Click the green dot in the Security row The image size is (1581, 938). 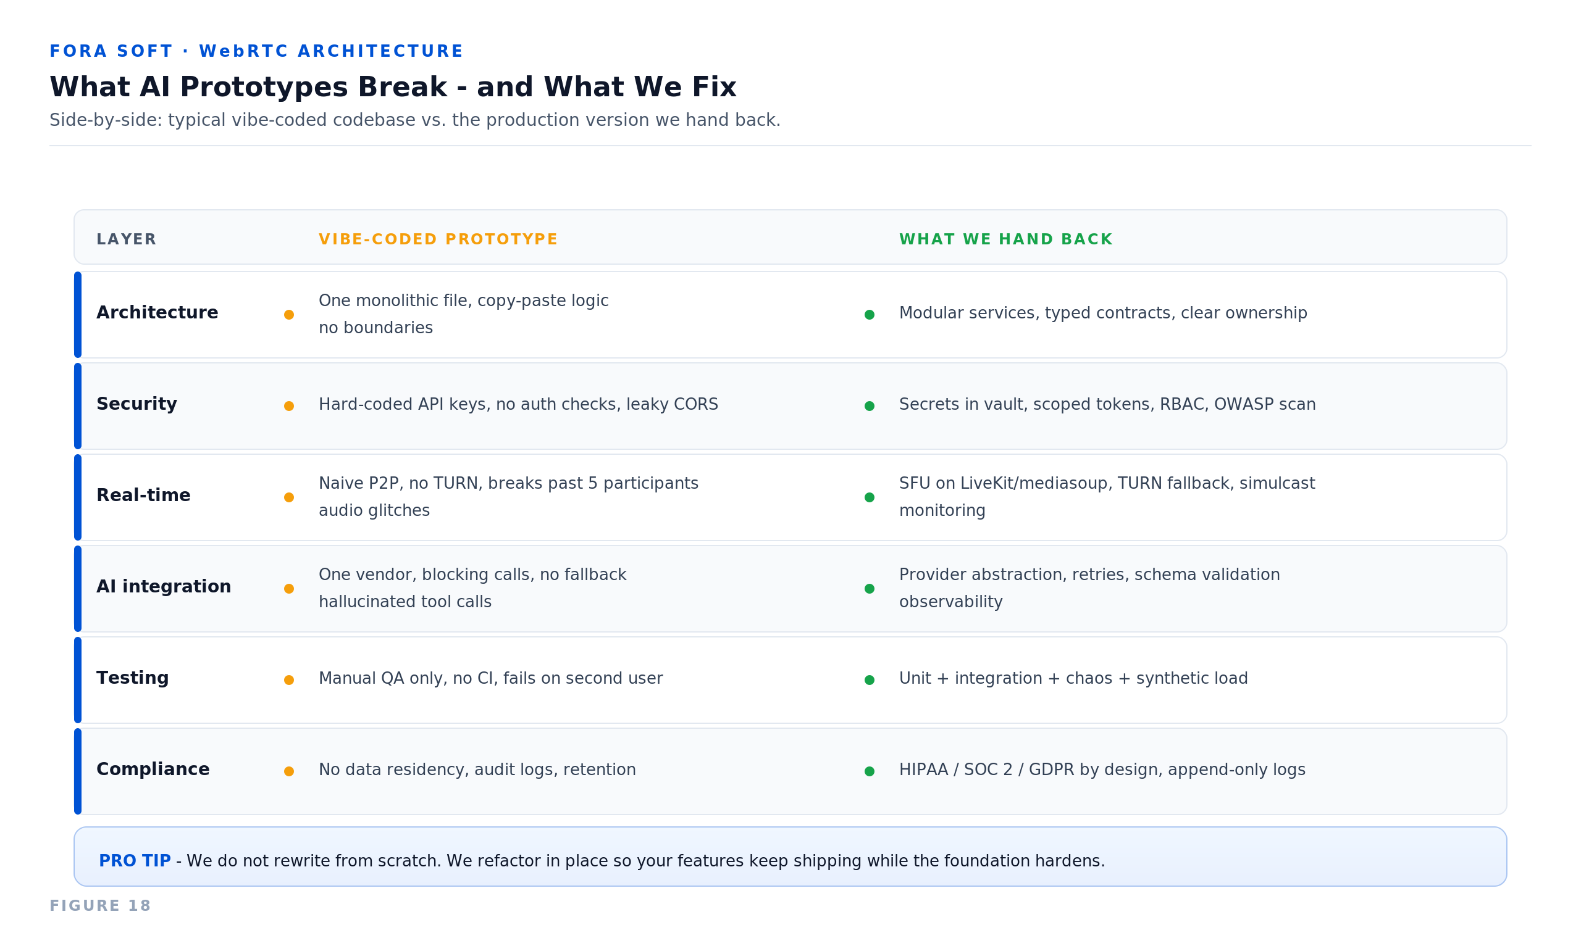(x=870, y=406)
